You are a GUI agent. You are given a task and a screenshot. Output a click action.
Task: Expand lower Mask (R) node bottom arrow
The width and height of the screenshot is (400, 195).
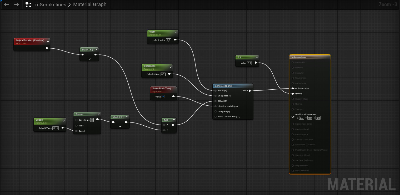pos(120,126)
